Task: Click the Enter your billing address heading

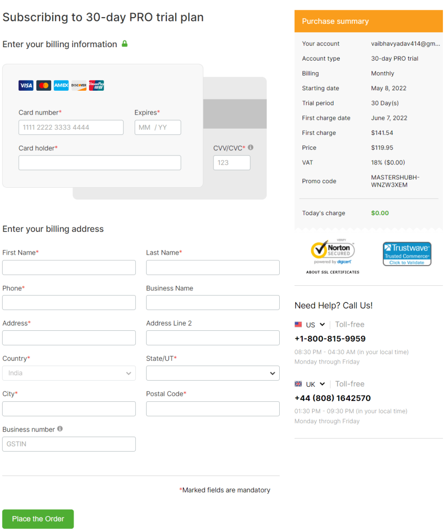Action: click(53, 229)
